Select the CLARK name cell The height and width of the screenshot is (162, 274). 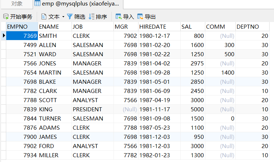tap(55, 91)
